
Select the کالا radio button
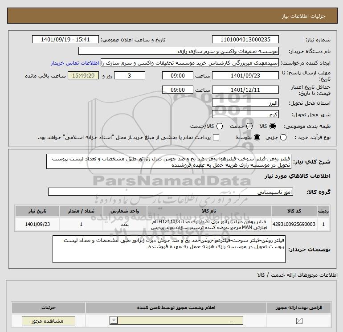coord(273,126)
